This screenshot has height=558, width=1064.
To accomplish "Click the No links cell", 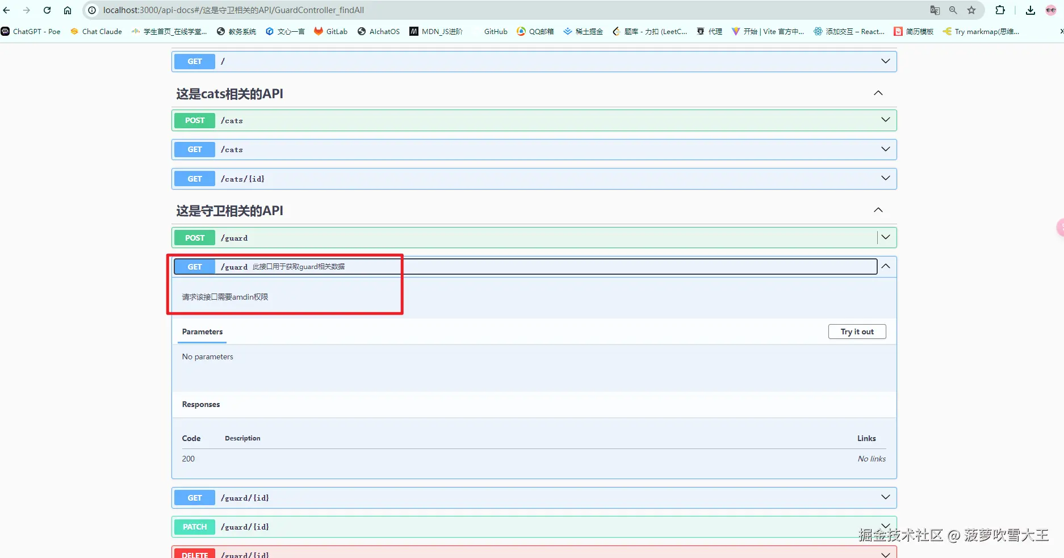I will tap(872, 459).
